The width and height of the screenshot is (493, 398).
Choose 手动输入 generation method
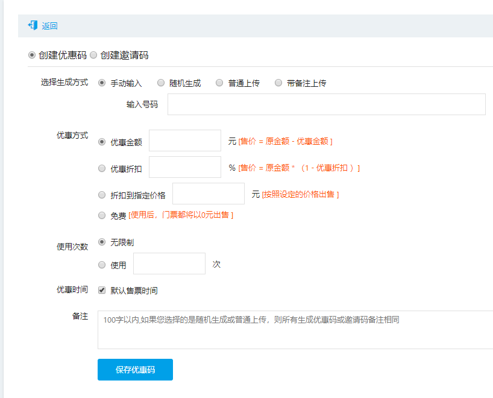tap(102, 83)
